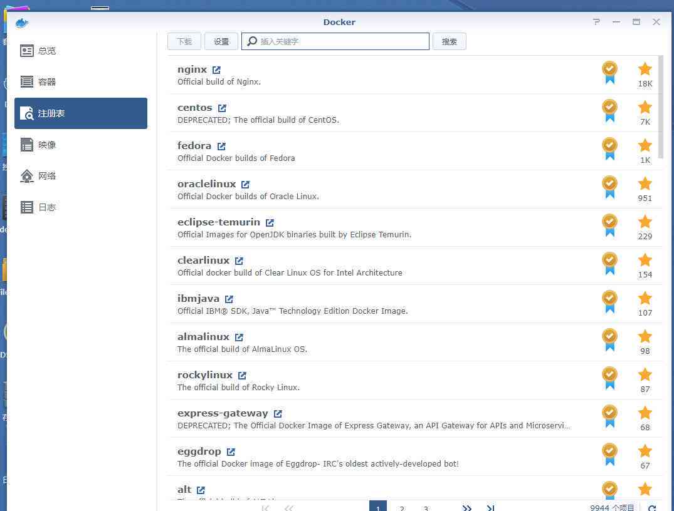Click the search magnifier icon in field
Screen dimensions: 674x511
coord(252,41)
